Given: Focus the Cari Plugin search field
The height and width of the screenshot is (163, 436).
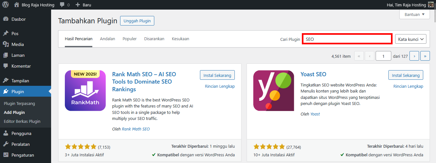Looking at the screenshot, I should click(x=347, y=39).
